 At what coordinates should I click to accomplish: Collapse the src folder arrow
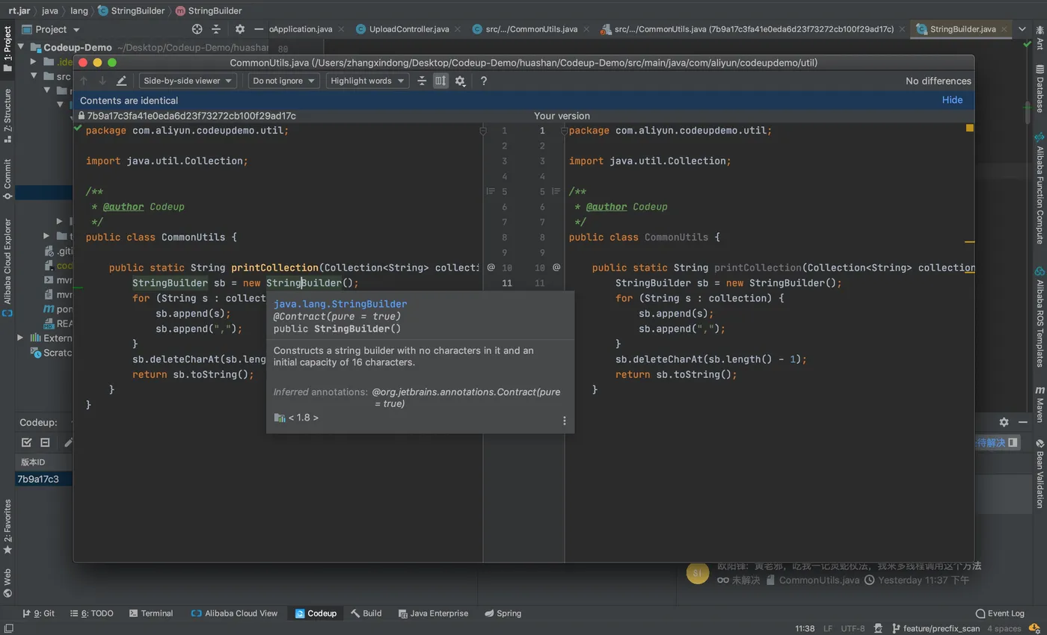33,75
